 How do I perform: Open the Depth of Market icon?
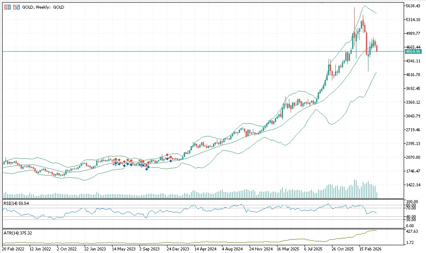pyautogui.click(x=16, y=7)
